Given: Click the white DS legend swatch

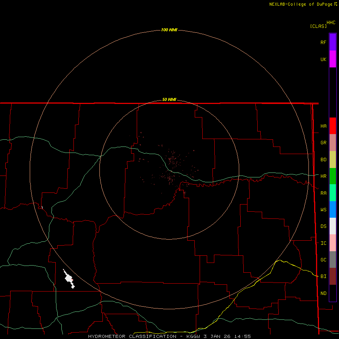Looking at the screenshot, I should click(333, 226).
